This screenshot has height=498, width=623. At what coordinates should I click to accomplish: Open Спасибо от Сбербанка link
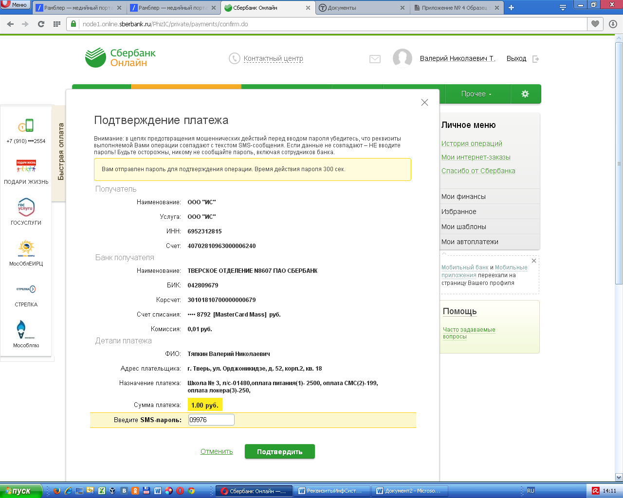click(x=478, y=171)
